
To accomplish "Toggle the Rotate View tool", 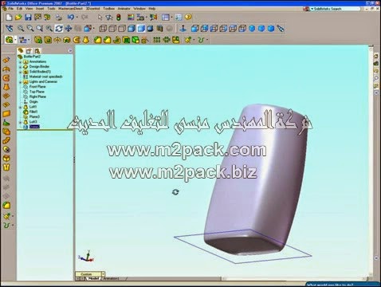I will (59, 28).
